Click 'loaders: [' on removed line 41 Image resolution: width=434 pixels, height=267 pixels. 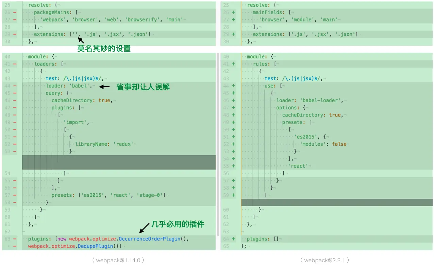pos(49,64)
